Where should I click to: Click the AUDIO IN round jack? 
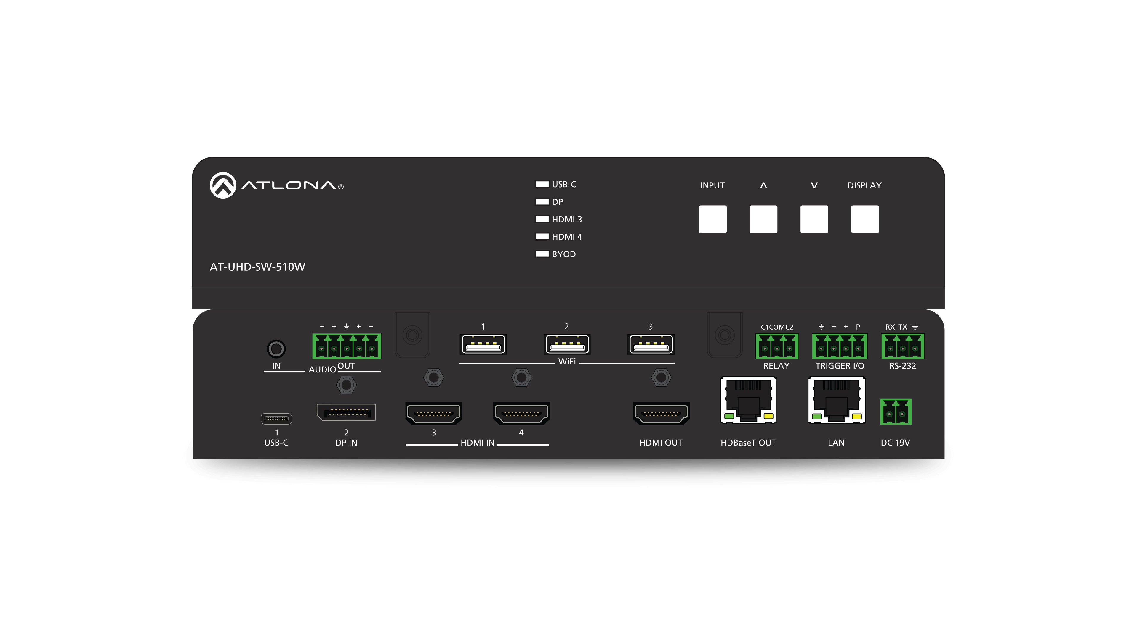276,349
